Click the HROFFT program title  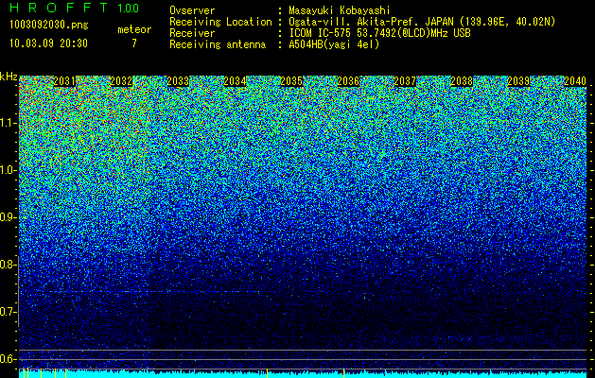pos(59,8)
